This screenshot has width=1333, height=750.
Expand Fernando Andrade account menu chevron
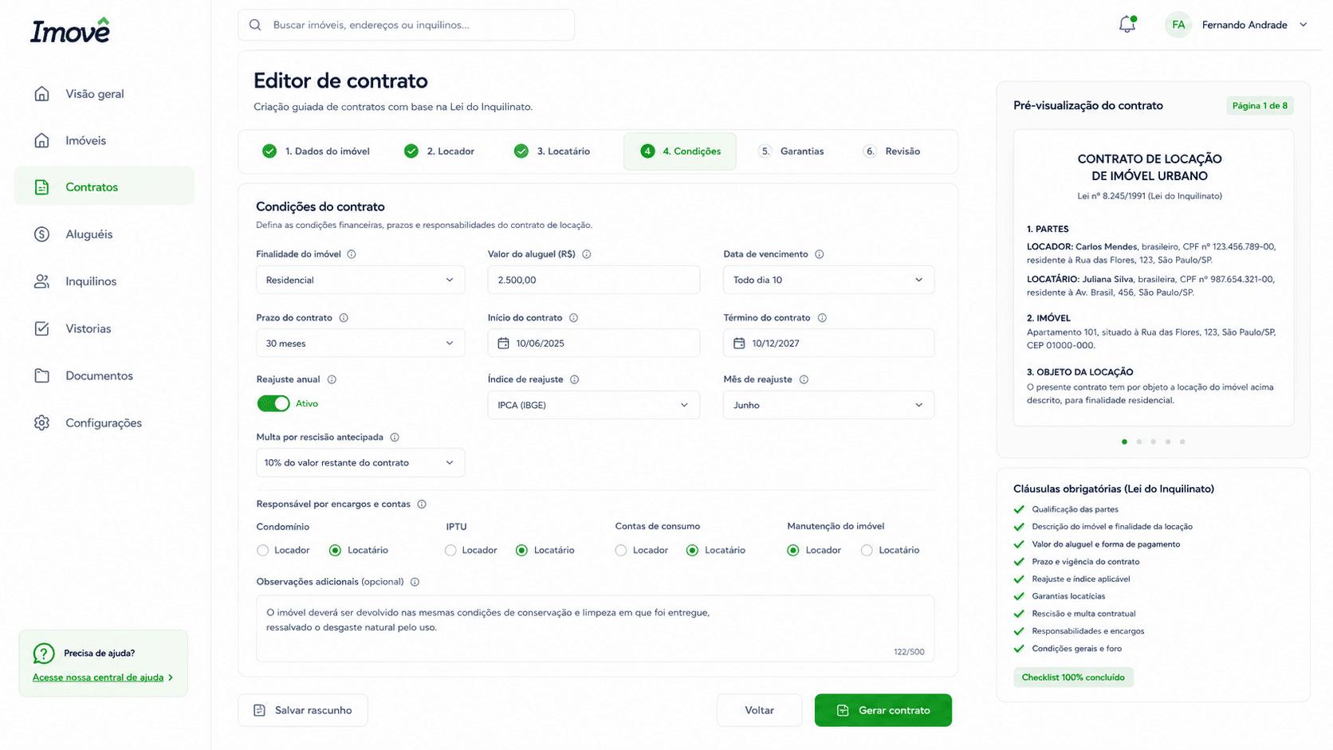coord(1304,25)
